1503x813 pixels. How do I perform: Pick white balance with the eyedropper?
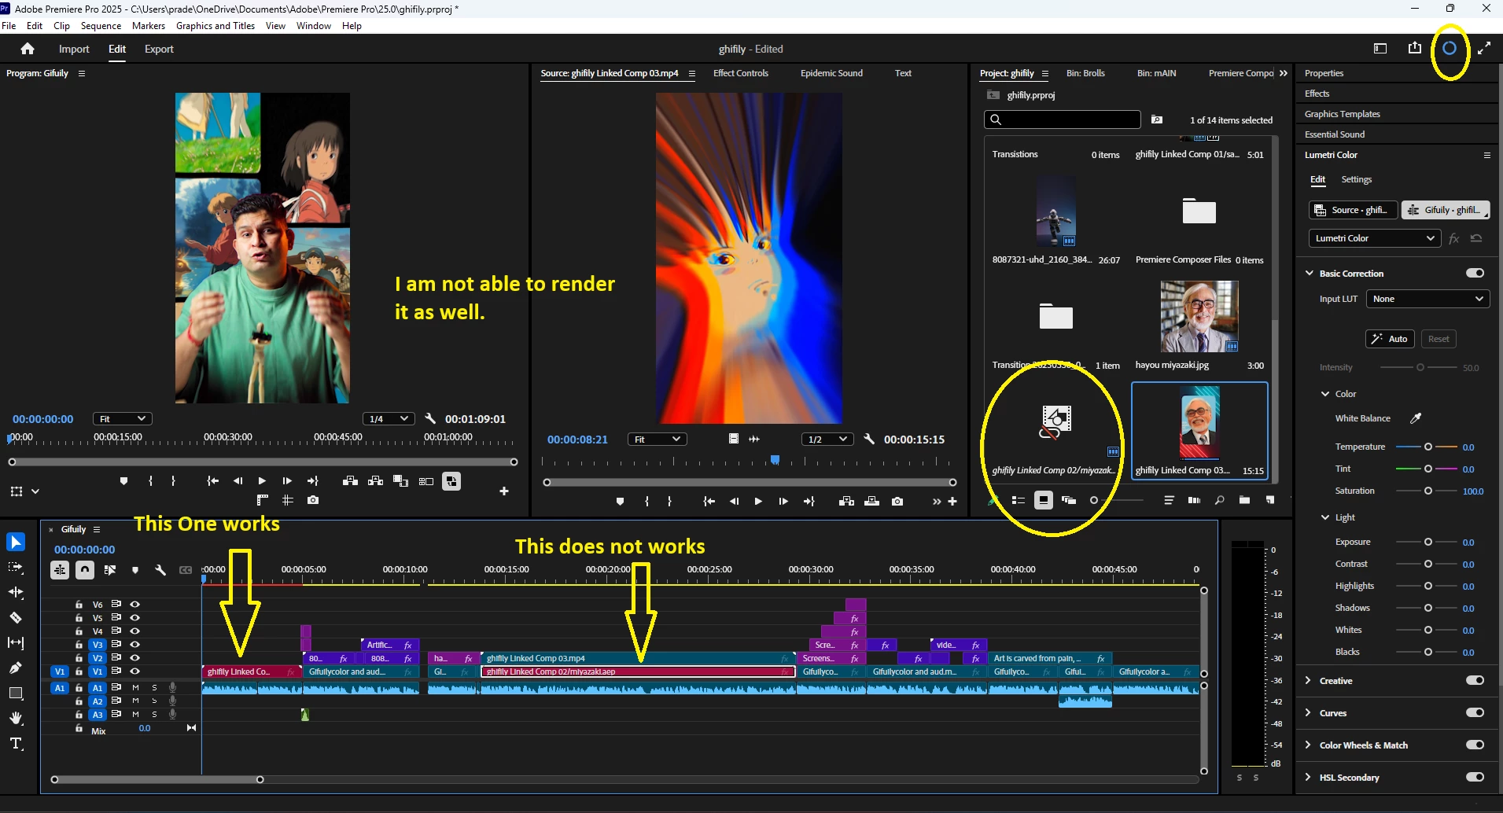click(1416, 418)
